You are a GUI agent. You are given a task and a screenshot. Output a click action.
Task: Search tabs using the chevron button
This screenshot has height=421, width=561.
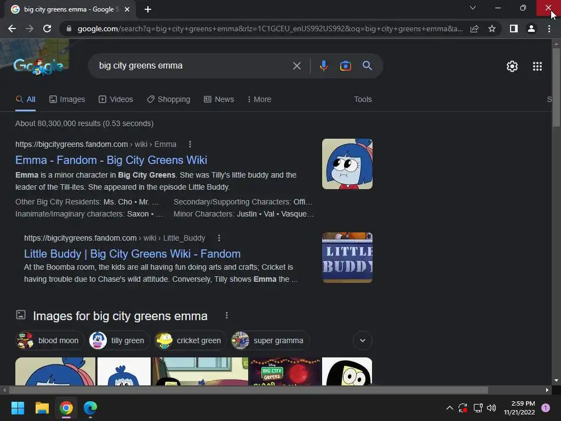(473, 8)
